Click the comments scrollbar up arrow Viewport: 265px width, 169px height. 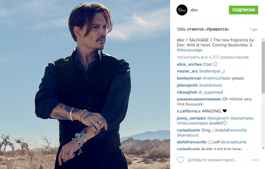click(x=263, y=39)
